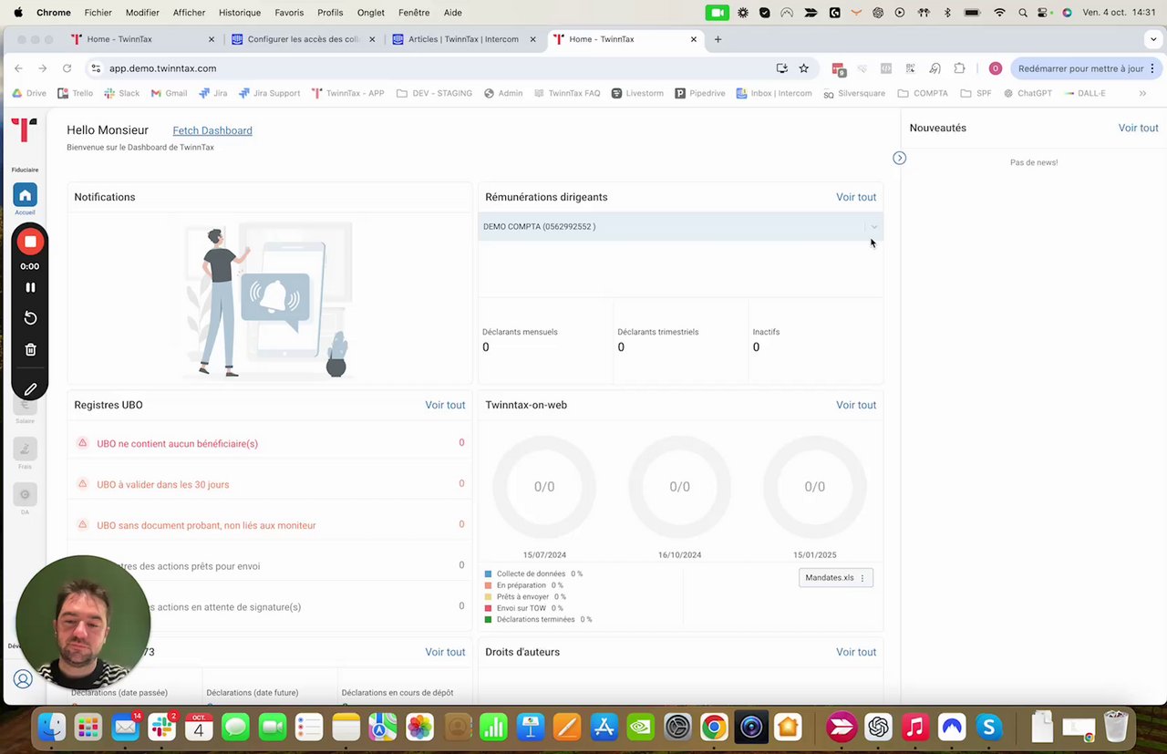
Task: Click 'Redémarrer pour mettre à jour' button
Action: pyautogui.click(x=1086, y=68)
